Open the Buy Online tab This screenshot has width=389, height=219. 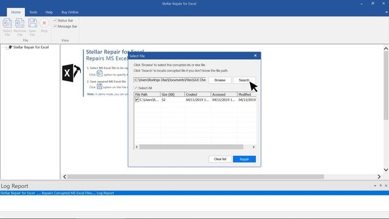[70, 12]
